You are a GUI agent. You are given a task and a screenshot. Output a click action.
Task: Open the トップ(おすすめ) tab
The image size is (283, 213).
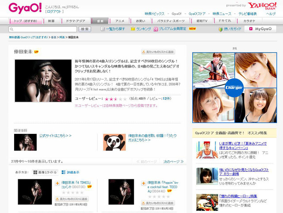point(26,21)
